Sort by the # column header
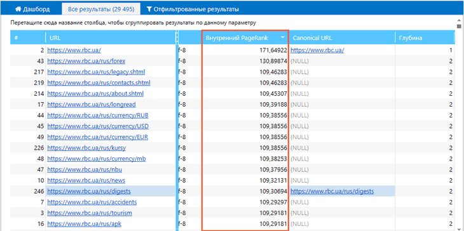 coord(28,38)
